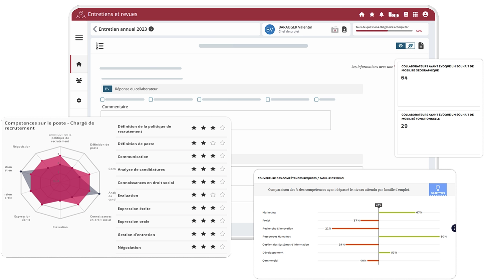Enable the visible eye view toggle
Viewport: 484px width, 280px height.
pyautogui.click(x=401, y=46)
